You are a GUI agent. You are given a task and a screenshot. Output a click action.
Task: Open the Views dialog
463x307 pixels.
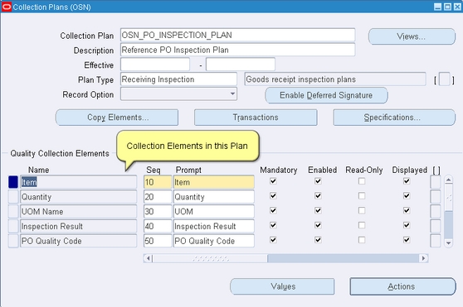pyautogui.click(x=412, y=36)
